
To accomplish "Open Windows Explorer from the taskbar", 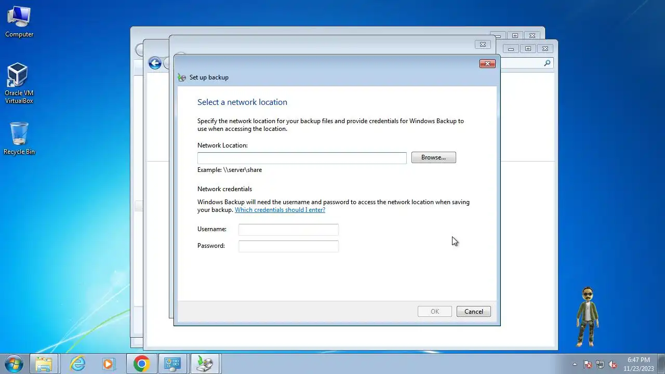I will pyautogui.click(x=44, y=364).
